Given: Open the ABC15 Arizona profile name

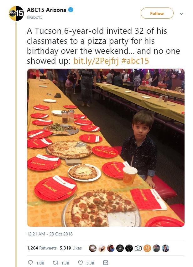Looking at the screenshot, I should 46,10.
